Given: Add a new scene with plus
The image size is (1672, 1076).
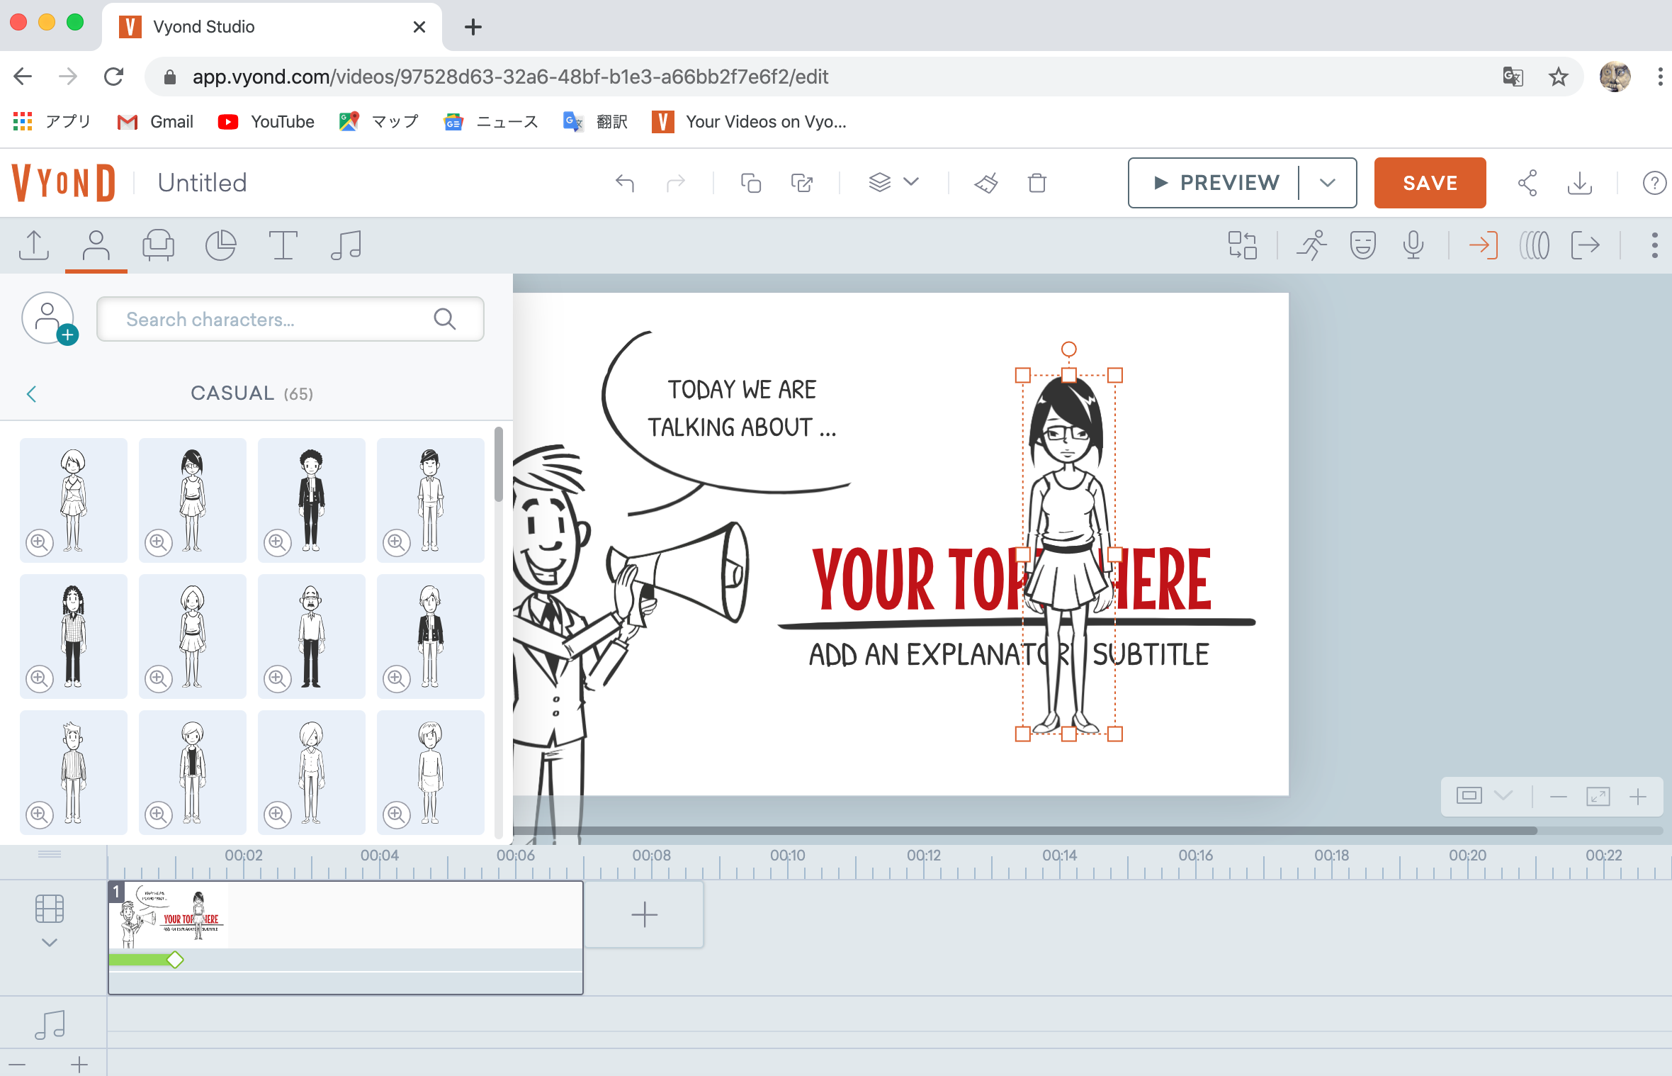Looking at the screenshot, I should click(x=644, y=914).
